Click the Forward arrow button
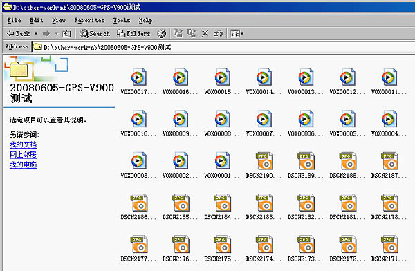This screenshot has height=271, width=415. click(46, 34)
